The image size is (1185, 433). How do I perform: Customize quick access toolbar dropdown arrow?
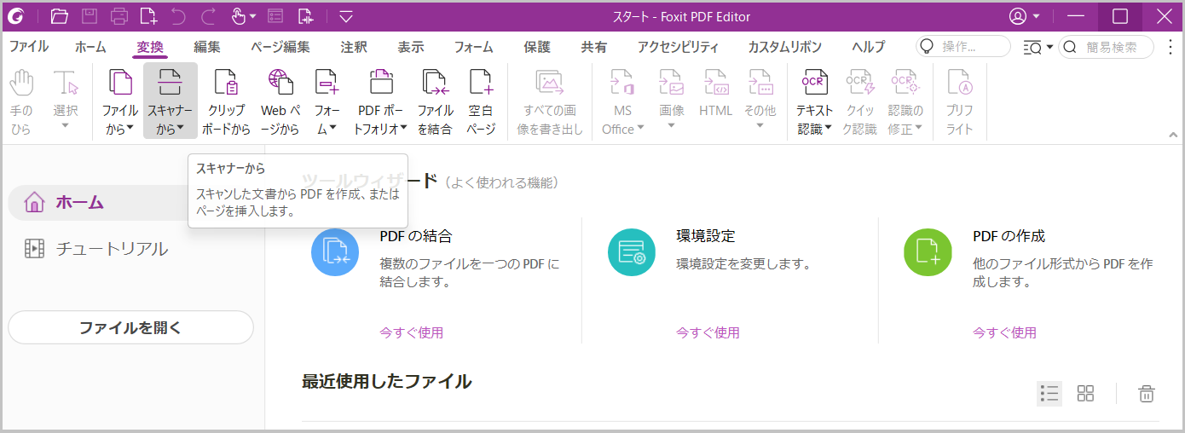(345, 16)
